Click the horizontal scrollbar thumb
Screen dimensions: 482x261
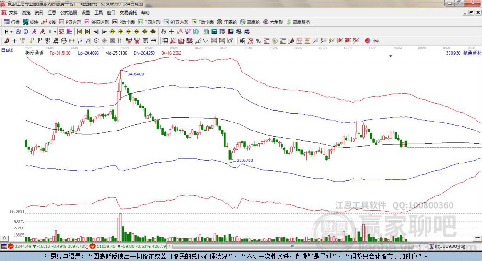coord(292,246)
